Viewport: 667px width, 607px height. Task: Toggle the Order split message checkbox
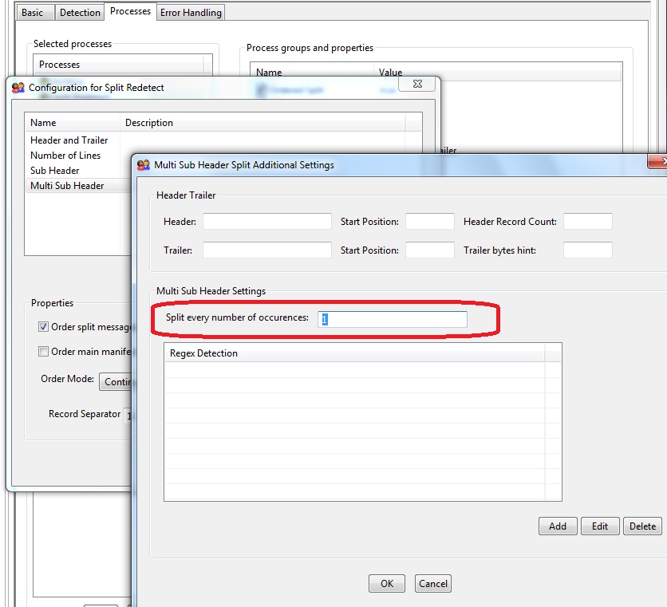coord(44,327)
